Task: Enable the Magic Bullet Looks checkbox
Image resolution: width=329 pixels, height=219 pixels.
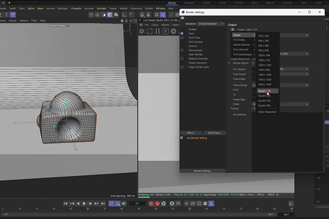Action: pos(182,67)
